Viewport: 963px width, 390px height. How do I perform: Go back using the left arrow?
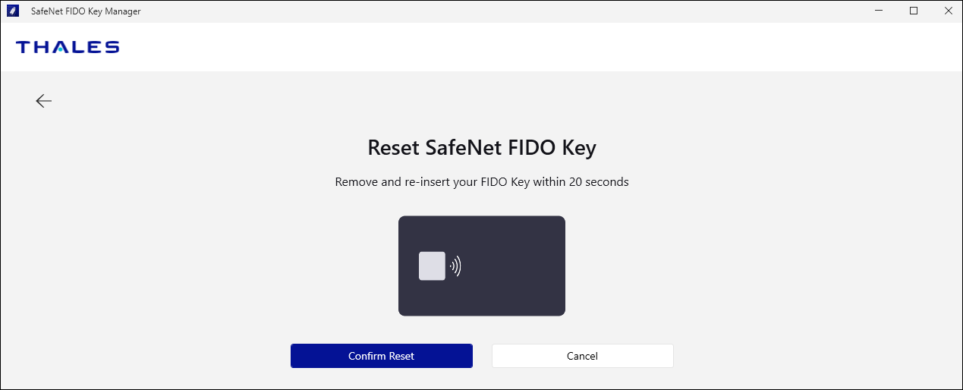coord(43,101)
